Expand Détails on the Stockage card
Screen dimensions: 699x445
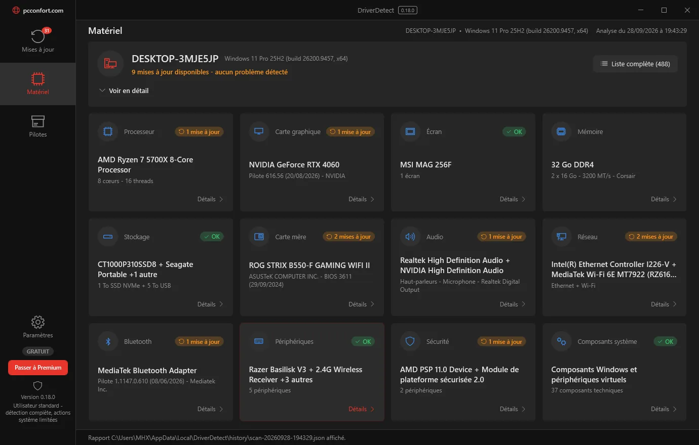point(210,304)
